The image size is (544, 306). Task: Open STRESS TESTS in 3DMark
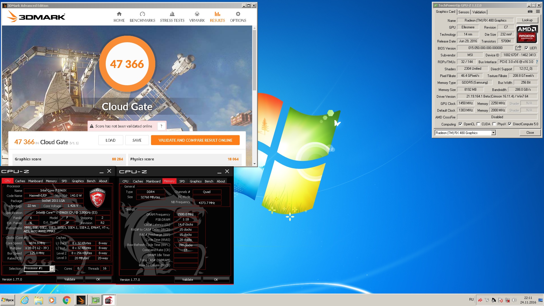[172, 17]
